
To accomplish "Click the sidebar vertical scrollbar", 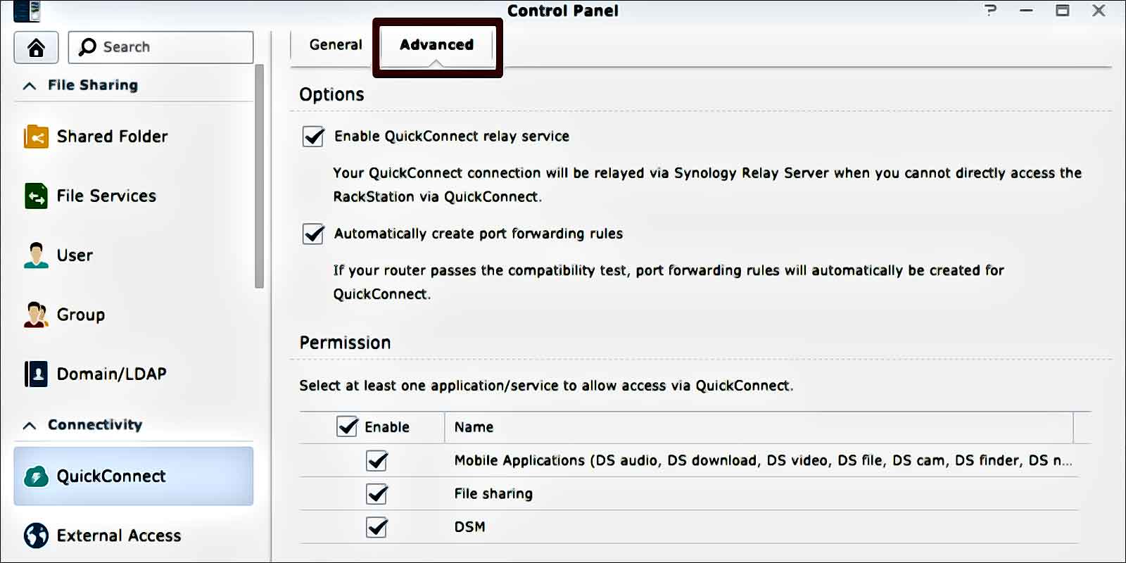I will click(259, 176).
